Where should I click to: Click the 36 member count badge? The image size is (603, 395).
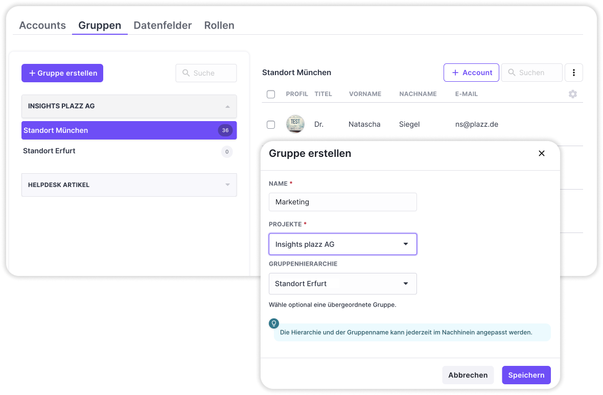225,130
